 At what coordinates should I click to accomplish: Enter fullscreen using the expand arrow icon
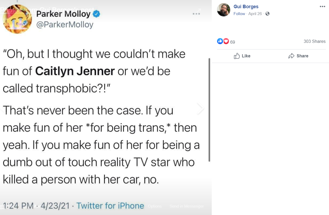tap(199, 11)
